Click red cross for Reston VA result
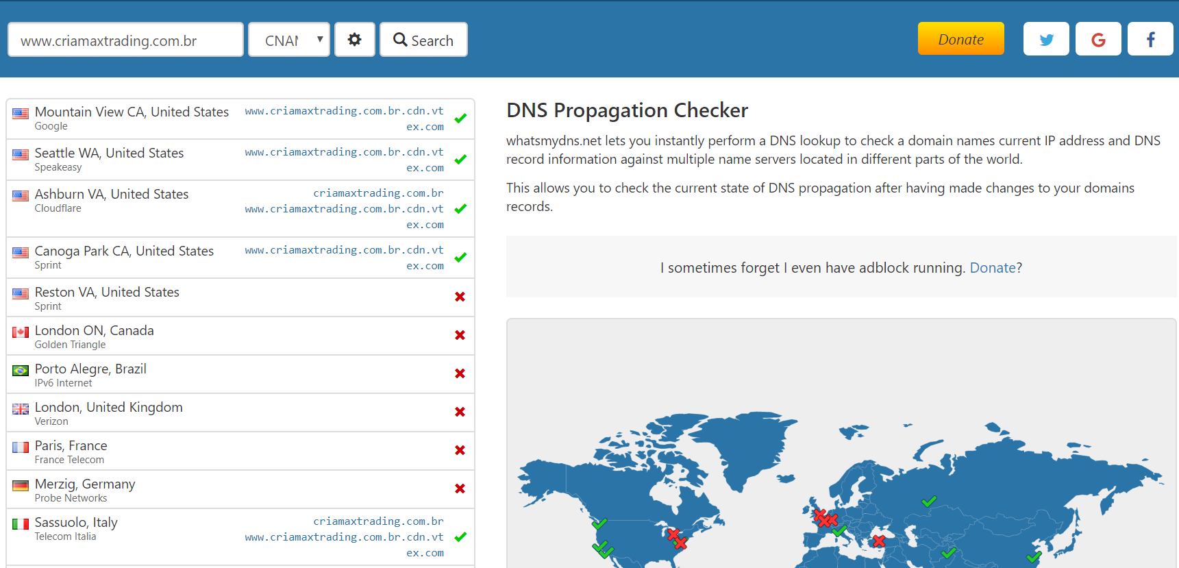 pos(460,297)
